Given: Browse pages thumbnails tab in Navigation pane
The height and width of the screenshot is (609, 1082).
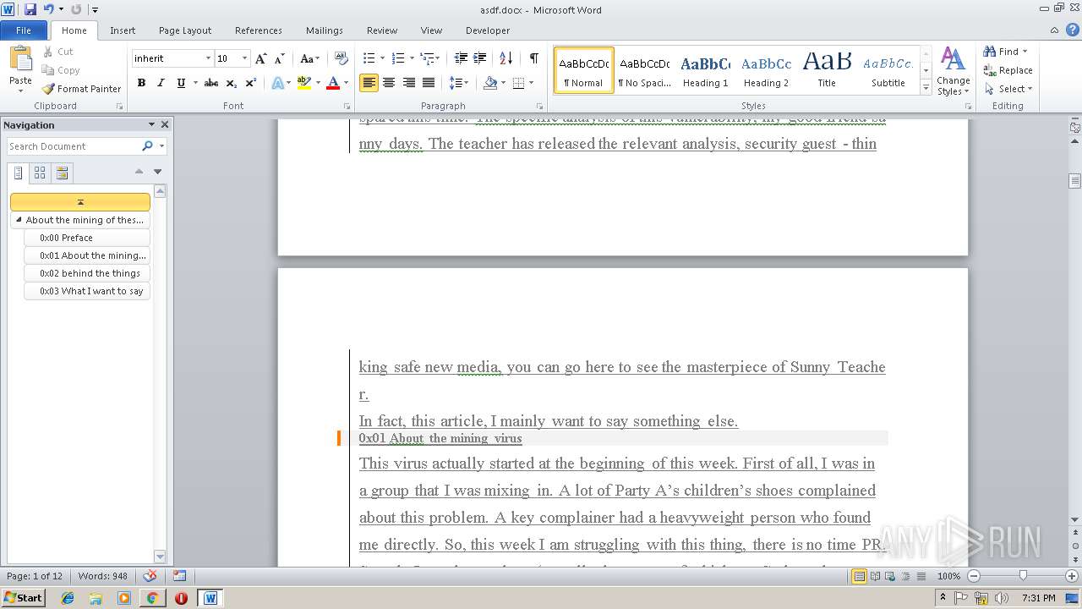Looking at the screenshot, I should (40, 173).
